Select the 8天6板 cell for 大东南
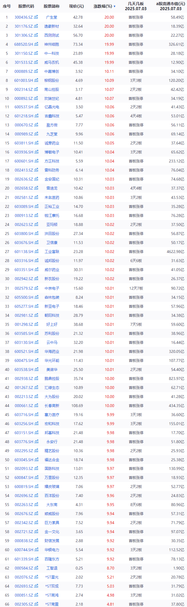The image size is (187, 607). coord(136,505)
